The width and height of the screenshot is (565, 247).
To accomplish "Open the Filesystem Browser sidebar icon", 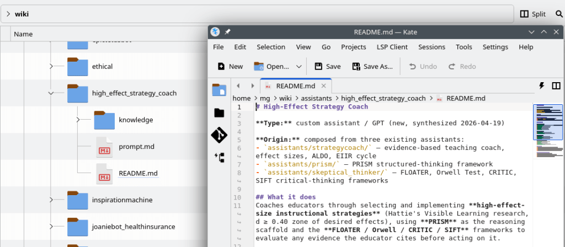I will [x=219, y=112].
